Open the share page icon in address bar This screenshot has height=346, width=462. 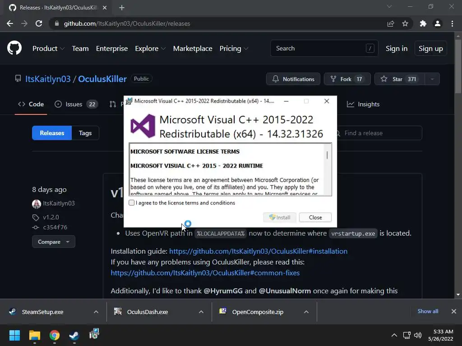tap(391, 23)
